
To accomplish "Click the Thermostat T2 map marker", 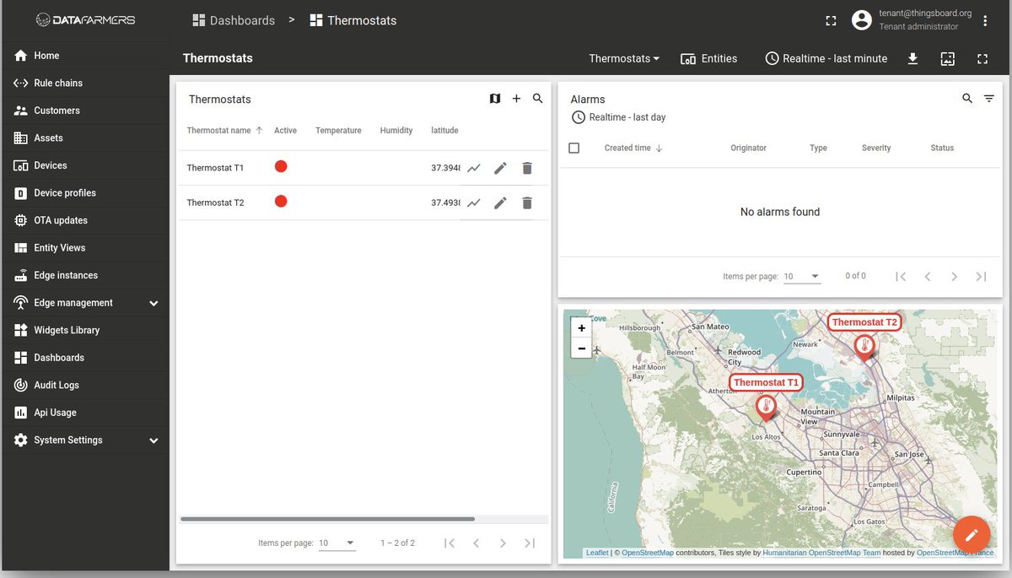I will 864,348.
